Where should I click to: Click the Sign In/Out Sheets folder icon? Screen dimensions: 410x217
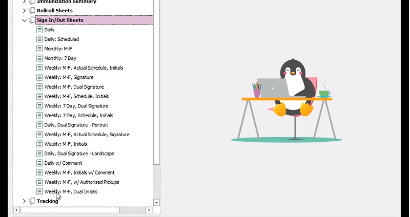tap(32, 20)
